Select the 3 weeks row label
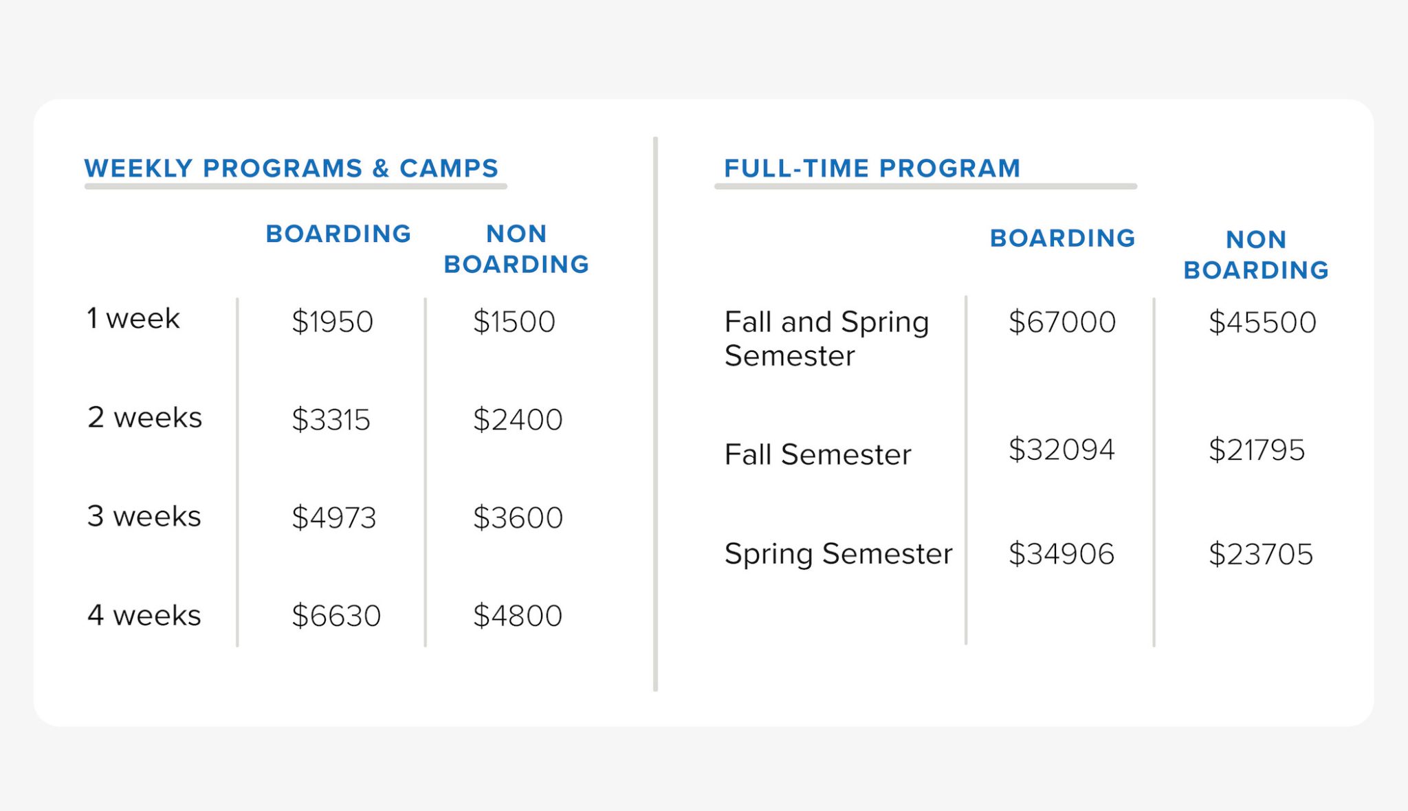The width and height of the screenshot is (1408, 811). pyautogui.click(x=144, y=517)
